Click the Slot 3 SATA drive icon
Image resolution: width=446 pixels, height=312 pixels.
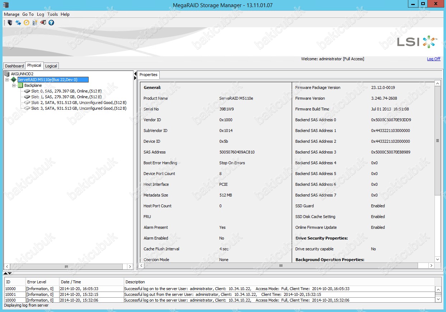(27, 108)
